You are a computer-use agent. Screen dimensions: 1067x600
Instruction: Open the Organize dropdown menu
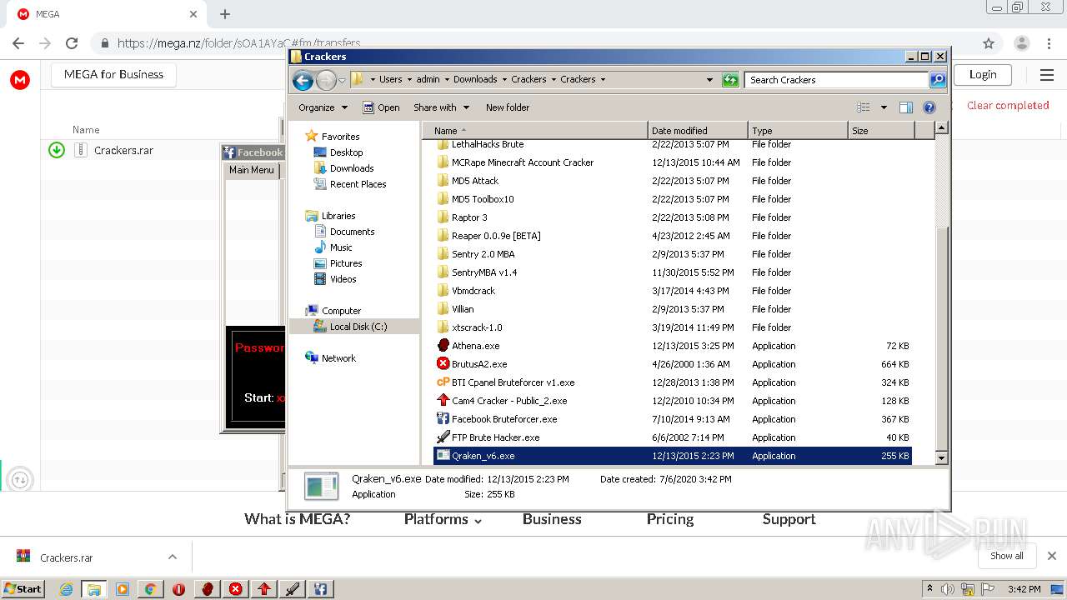(x=323, y=107)
